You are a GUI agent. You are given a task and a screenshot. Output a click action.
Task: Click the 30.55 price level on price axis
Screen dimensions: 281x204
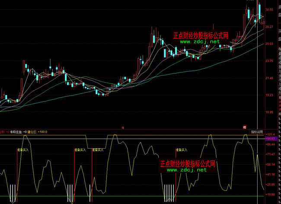(269, 10)
